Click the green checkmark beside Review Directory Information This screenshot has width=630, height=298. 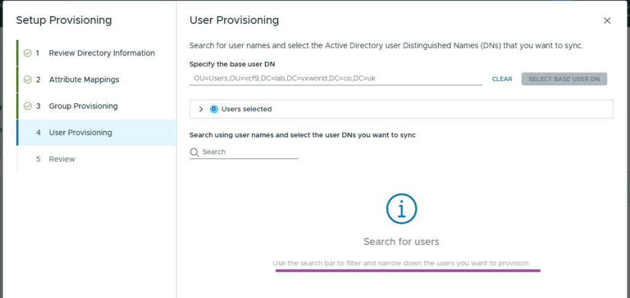point(28,53)
